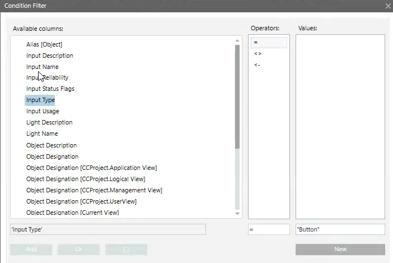Select Object Description column
393x263 pixels.
(x=52, y=145)
